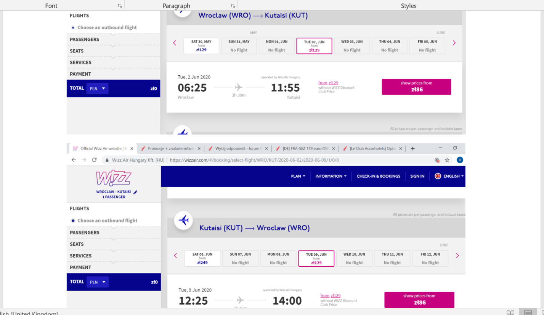Select the TUE 02, JUN zł129 date

[314, 46]
